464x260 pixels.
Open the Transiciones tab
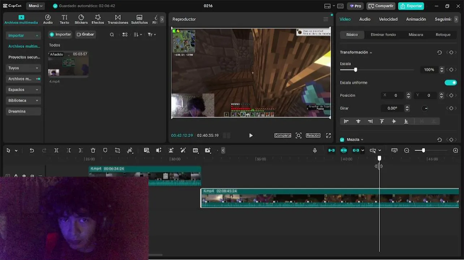[x=118, y=19]
